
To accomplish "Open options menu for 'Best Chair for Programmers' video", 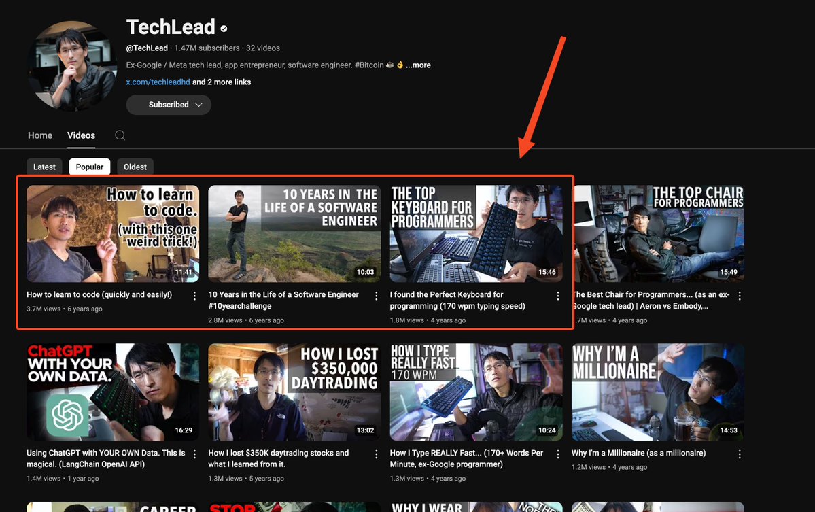I will point(740,296).
